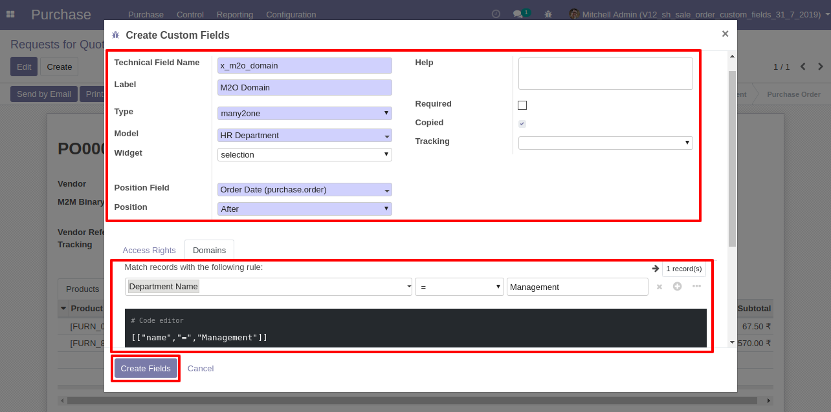Go to next record with arrow
831x412 pixels.
coord(821,67)
